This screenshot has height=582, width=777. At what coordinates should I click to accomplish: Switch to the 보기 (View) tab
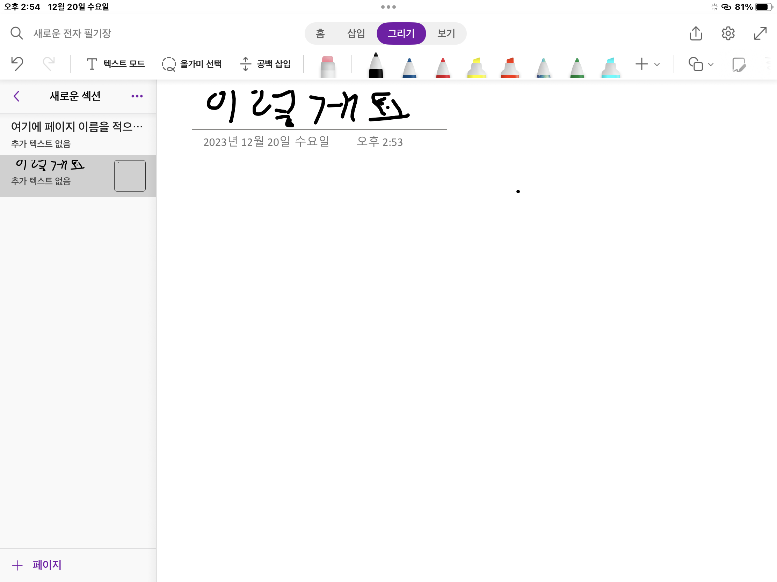tap(446, 34)
